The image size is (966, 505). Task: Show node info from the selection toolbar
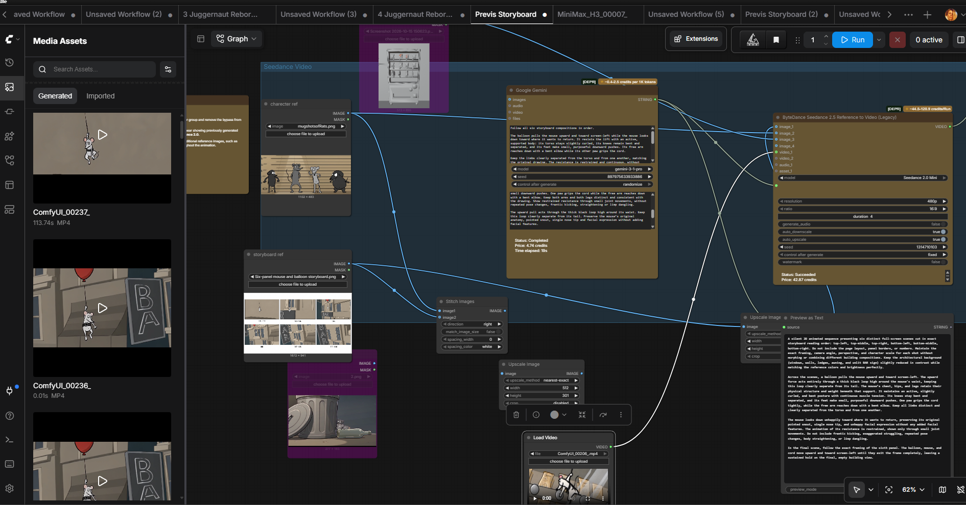coord(536,415)
